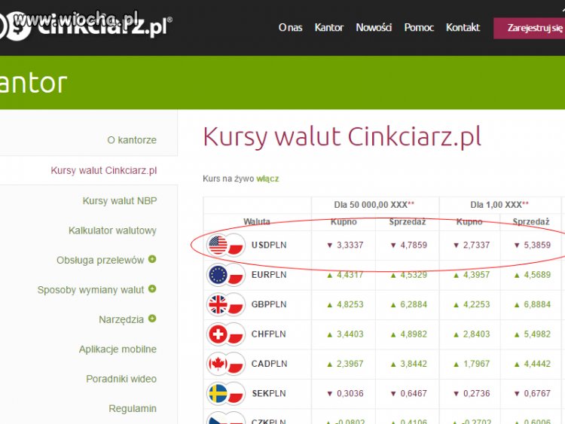Open Sposoby wymiany walut sidebar link

[x=90, y=290]
